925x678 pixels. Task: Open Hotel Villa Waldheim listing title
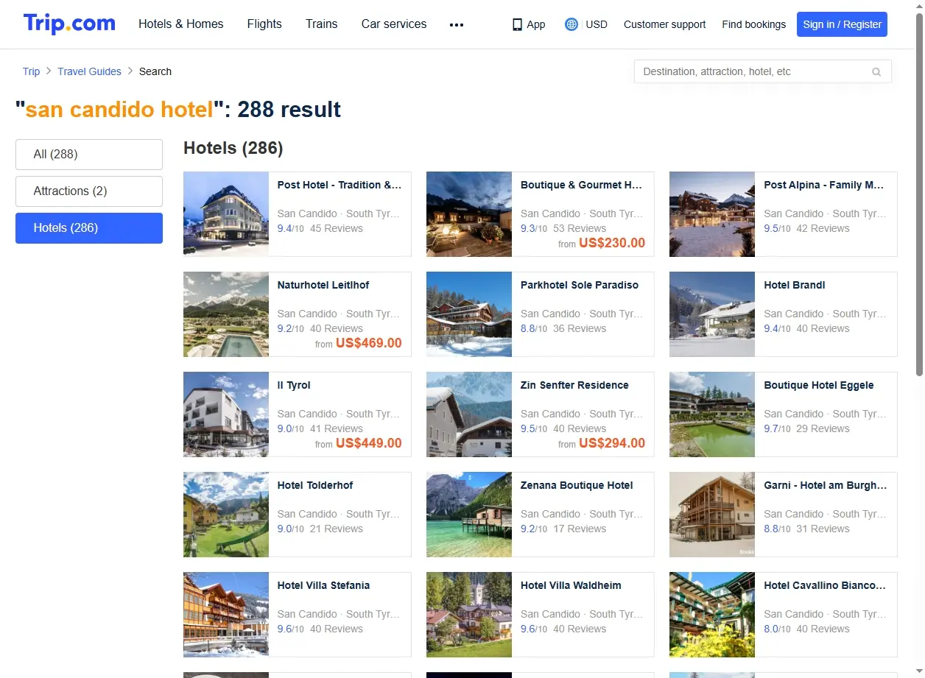pyautogui.click(x=571, y=585)
